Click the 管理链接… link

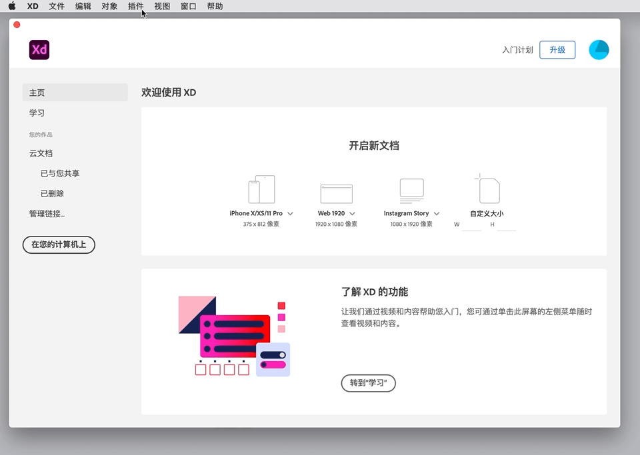tap(47, 214)
